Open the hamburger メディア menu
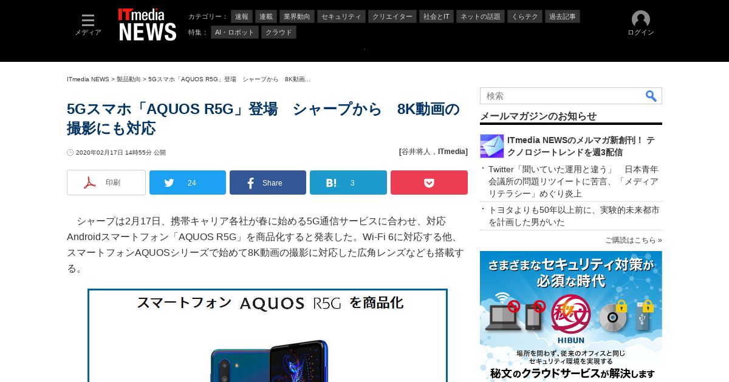The image size is (729, 382). pyautogui.click(x=88, y=25)
